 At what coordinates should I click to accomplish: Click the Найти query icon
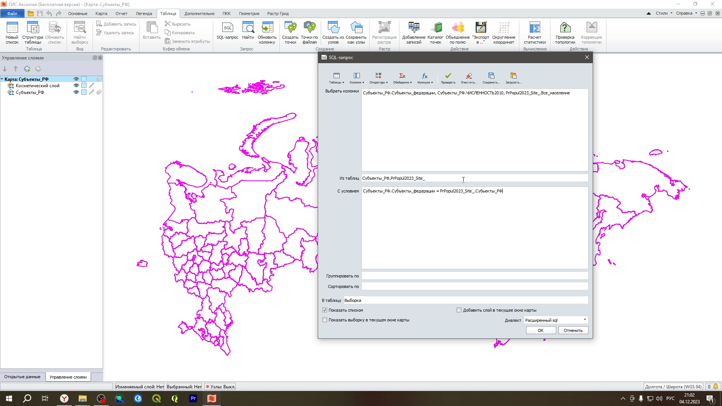(248, 31)
